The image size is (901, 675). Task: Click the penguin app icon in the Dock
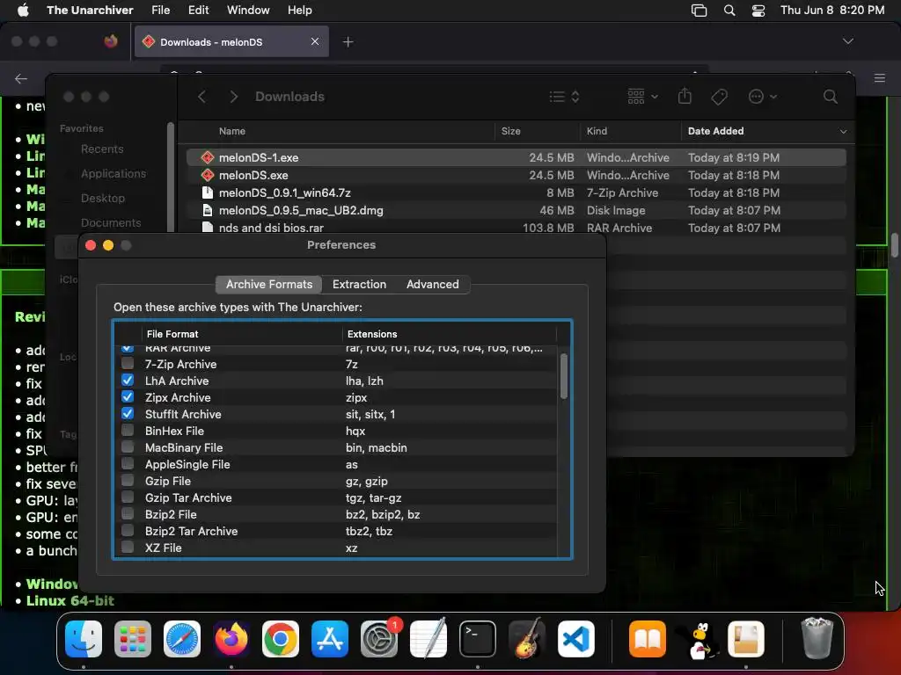pos(697,639)
